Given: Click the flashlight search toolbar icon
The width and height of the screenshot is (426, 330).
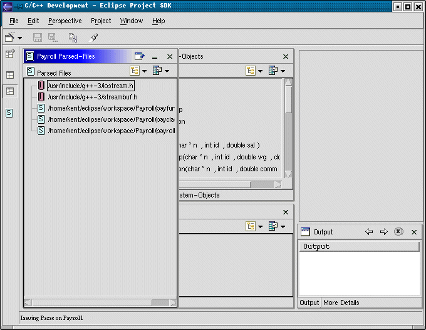Looking at the screenshot, I should [94, 38].
